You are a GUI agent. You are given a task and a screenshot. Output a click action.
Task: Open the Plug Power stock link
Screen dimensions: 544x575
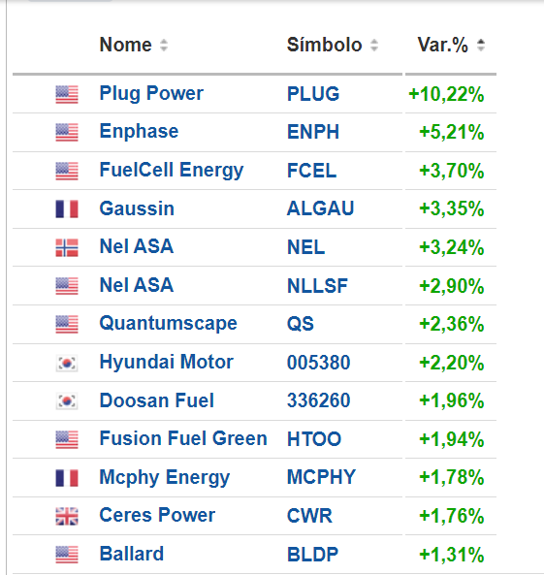coord(151,93)
